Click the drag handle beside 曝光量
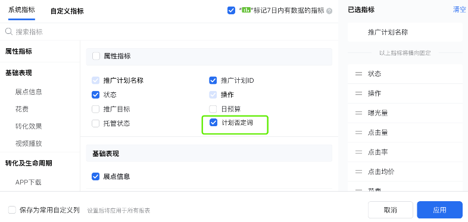Screen dimensions: 468x222 pos(359,113)
